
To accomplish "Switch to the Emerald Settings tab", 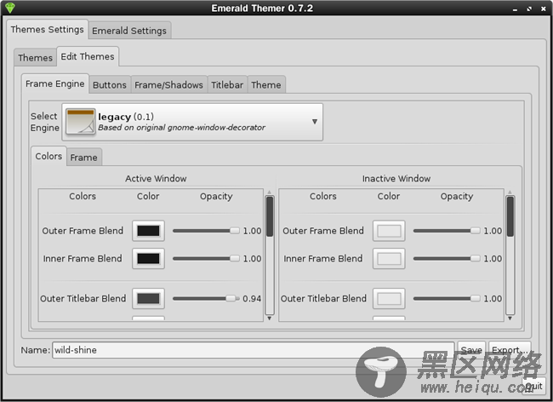I will pyautogui.click(x=129, y=31).
